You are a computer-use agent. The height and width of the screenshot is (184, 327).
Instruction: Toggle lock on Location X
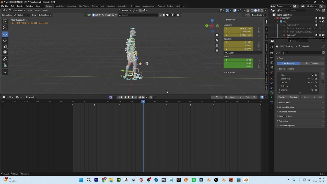(x=259, y=28)
